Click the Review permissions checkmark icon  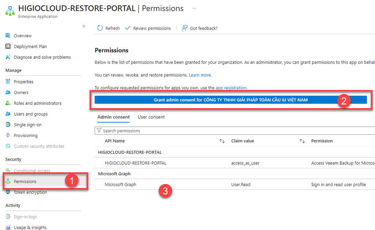[128, 28]
